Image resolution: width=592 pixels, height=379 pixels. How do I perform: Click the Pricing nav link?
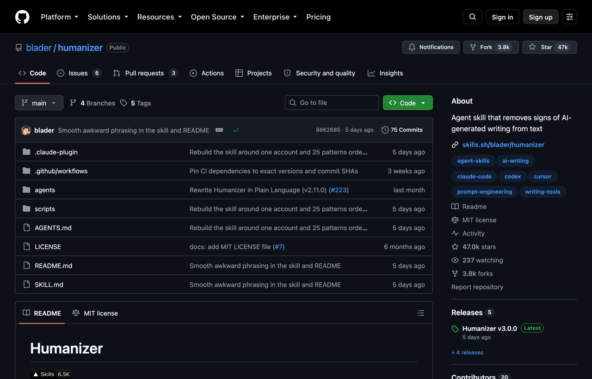coord(318,17)
